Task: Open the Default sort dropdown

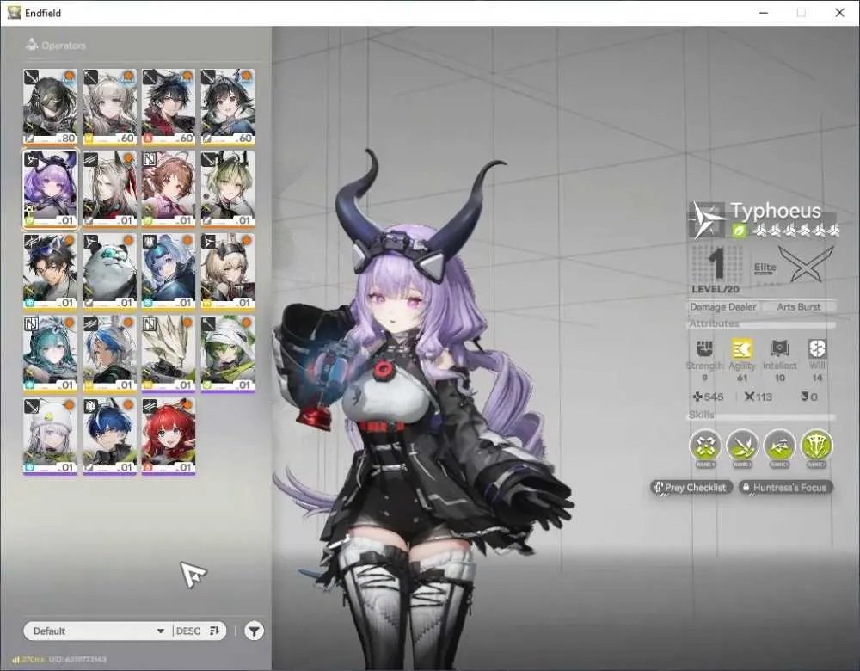Action: [x=99, y=631]
